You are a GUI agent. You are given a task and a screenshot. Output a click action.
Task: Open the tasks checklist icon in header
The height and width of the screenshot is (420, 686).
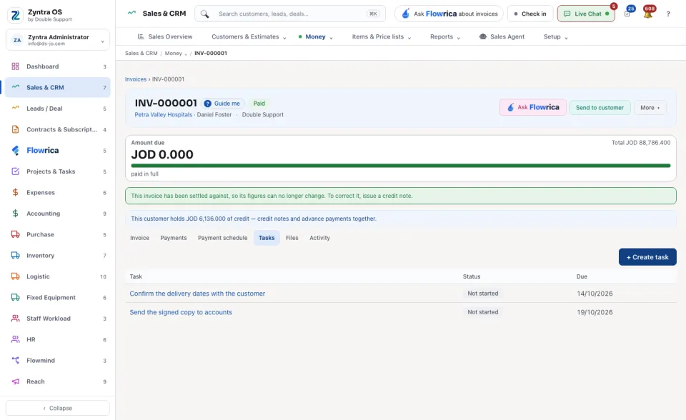[627, 14]
